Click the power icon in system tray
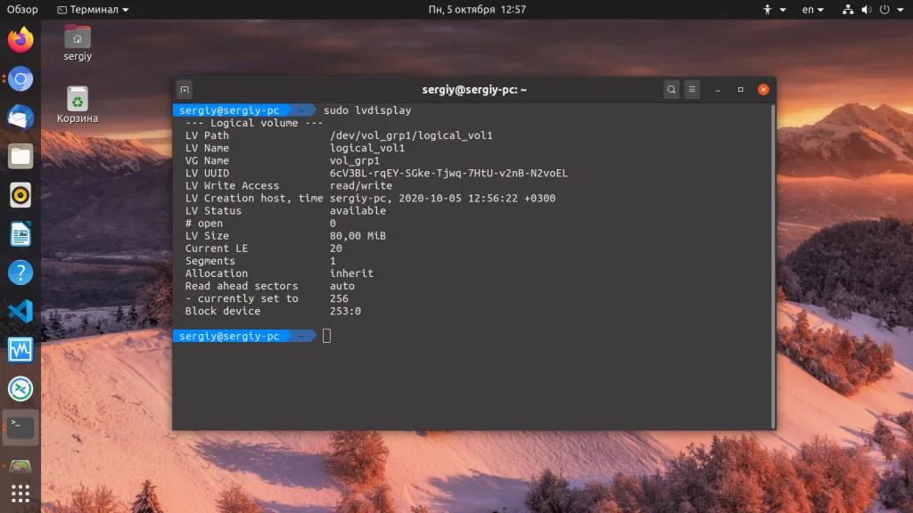The height and width of the screenshot is (513, 913). pos(884,9)
